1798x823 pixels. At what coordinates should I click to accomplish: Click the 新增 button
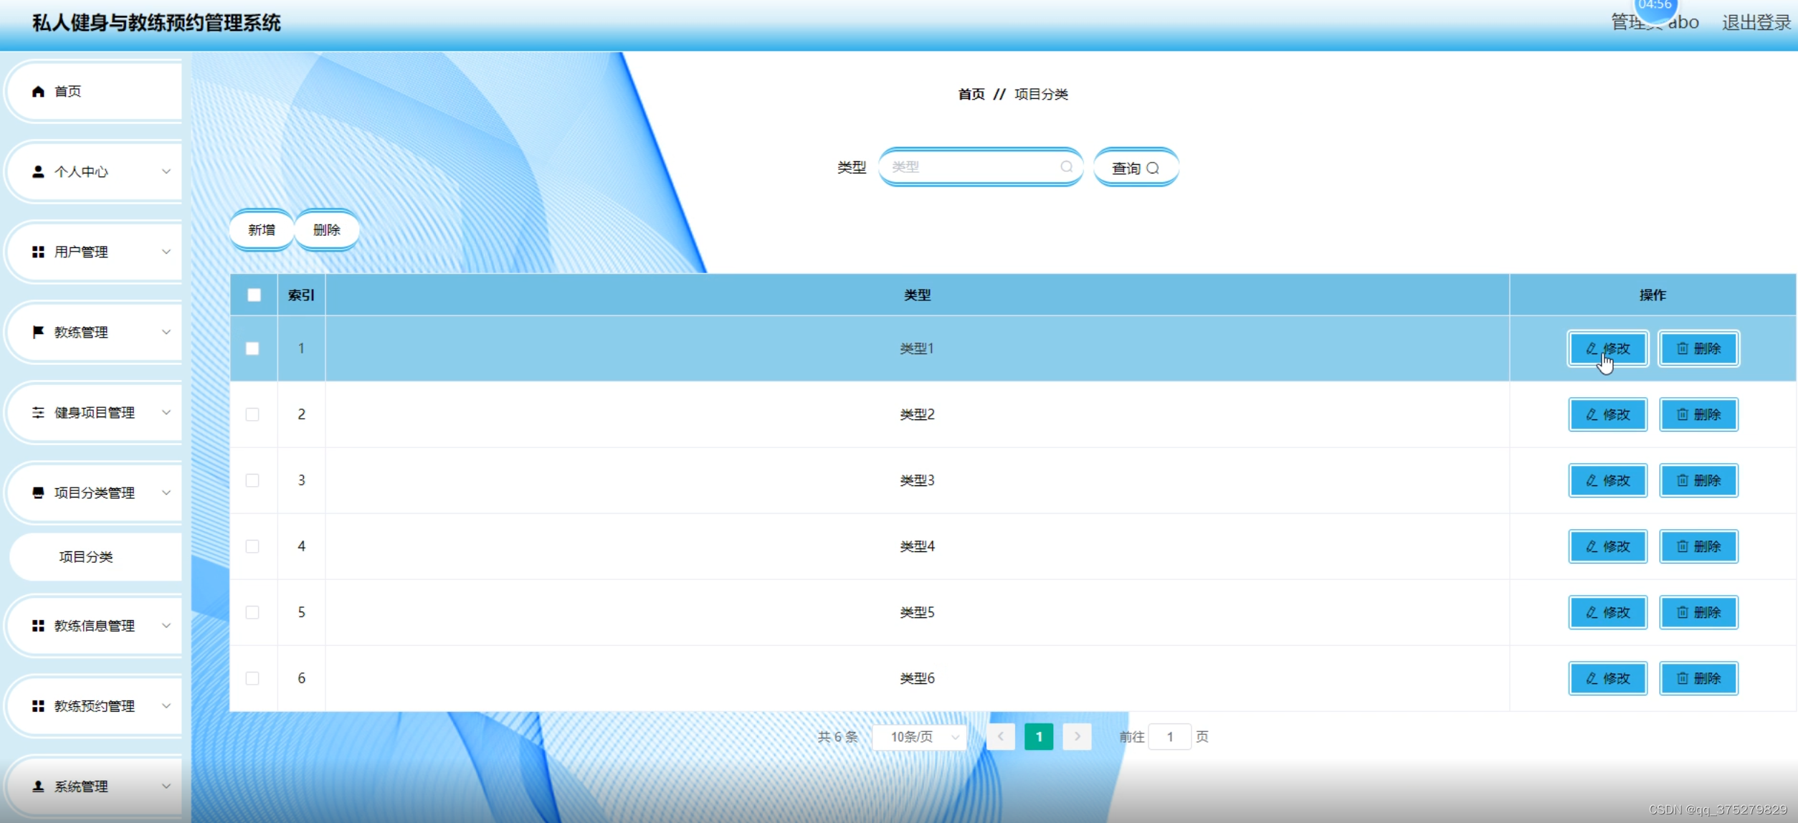pos(262,230)
